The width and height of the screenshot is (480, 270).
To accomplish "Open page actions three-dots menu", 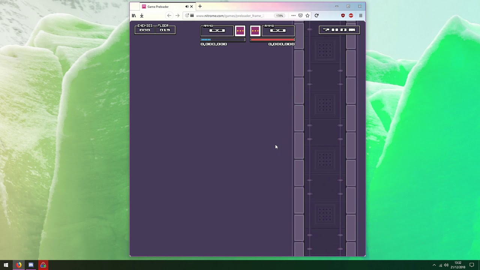I will tap(293, 15).
